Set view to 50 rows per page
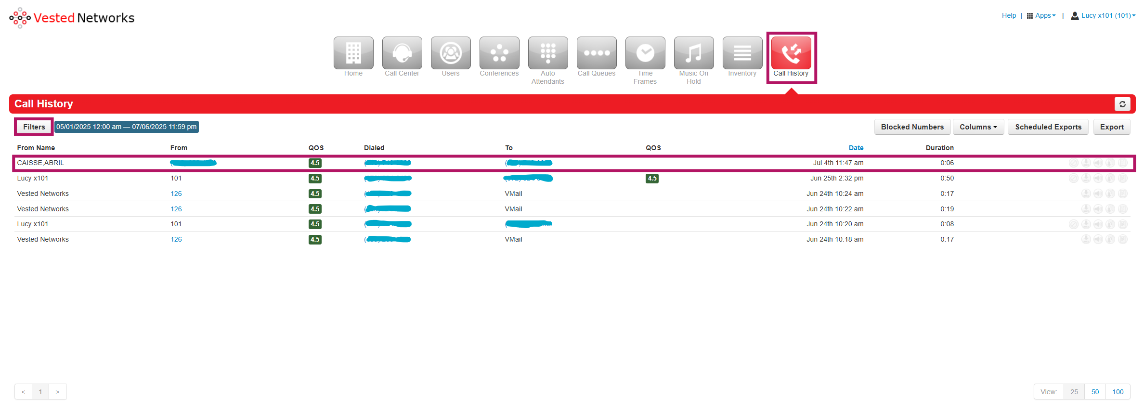 pos(1095,392)
